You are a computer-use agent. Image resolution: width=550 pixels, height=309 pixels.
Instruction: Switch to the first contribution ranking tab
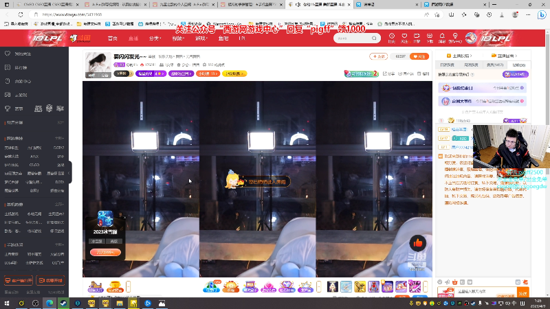click(448, 65)
